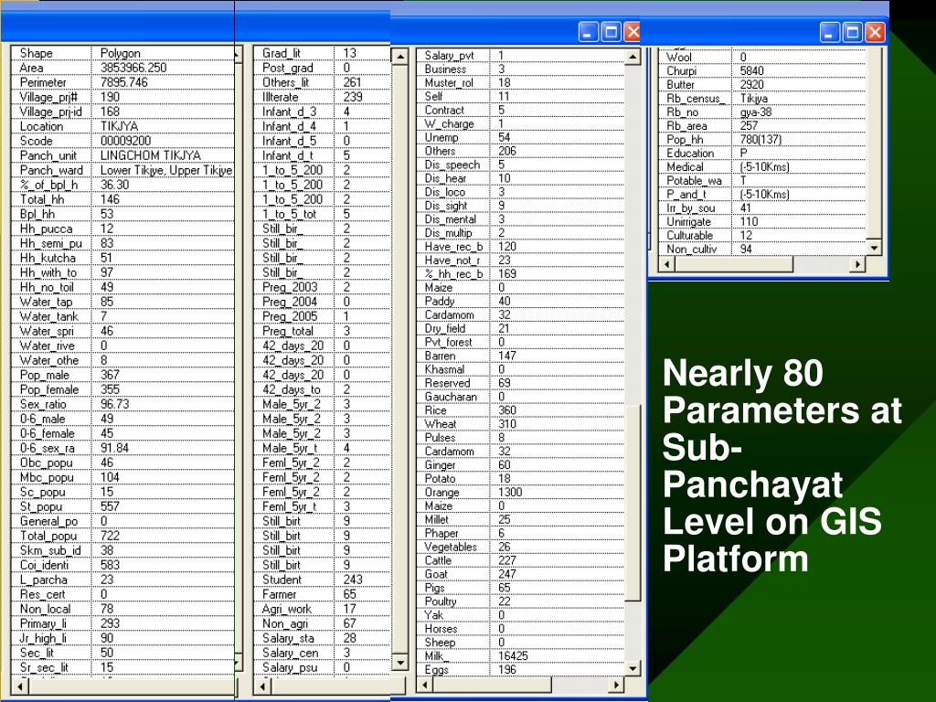The height and width of the screenshot is (702, 936).
Task: Select the Salary_psu field label
Action: point(290,667)
